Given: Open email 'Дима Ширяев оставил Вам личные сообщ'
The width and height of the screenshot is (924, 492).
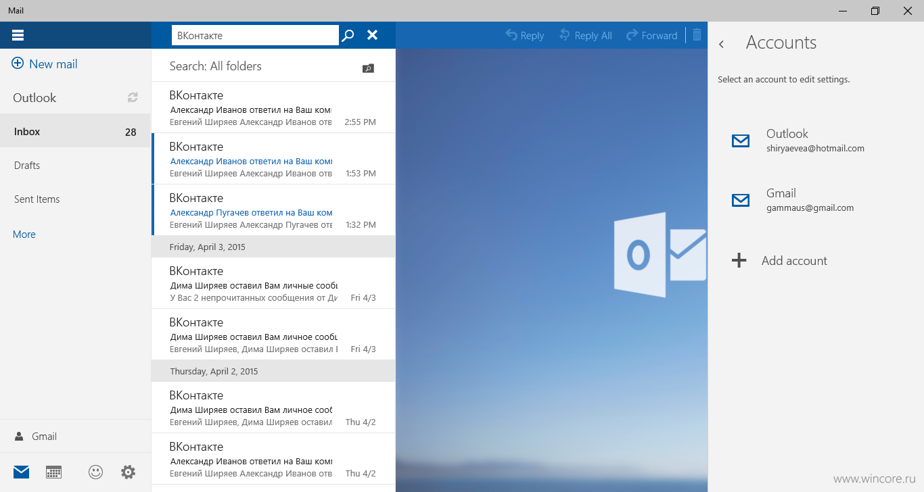Looking at the screenshot, I should point(273,283).
